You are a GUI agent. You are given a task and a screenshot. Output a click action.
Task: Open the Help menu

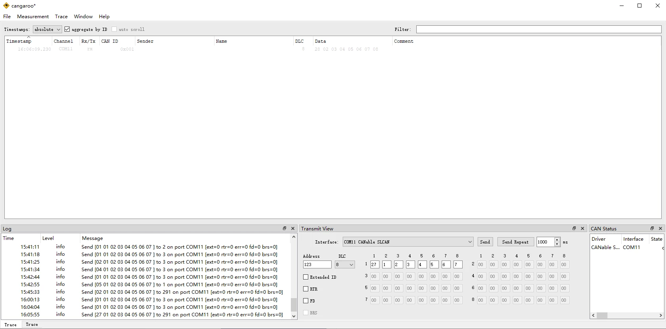(104, 17)
